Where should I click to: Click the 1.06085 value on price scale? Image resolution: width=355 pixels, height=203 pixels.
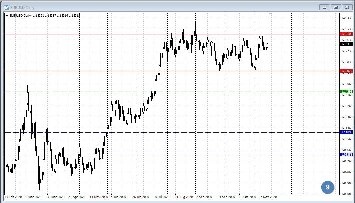(x=347, y=194)
